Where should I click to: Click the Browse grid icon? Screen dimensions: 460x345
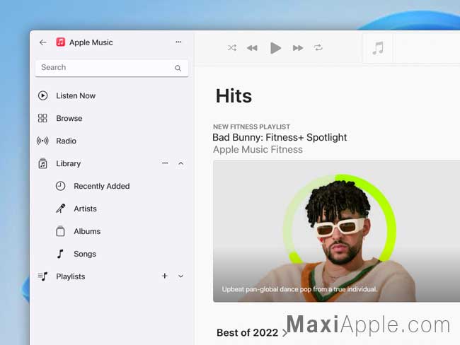42,118
